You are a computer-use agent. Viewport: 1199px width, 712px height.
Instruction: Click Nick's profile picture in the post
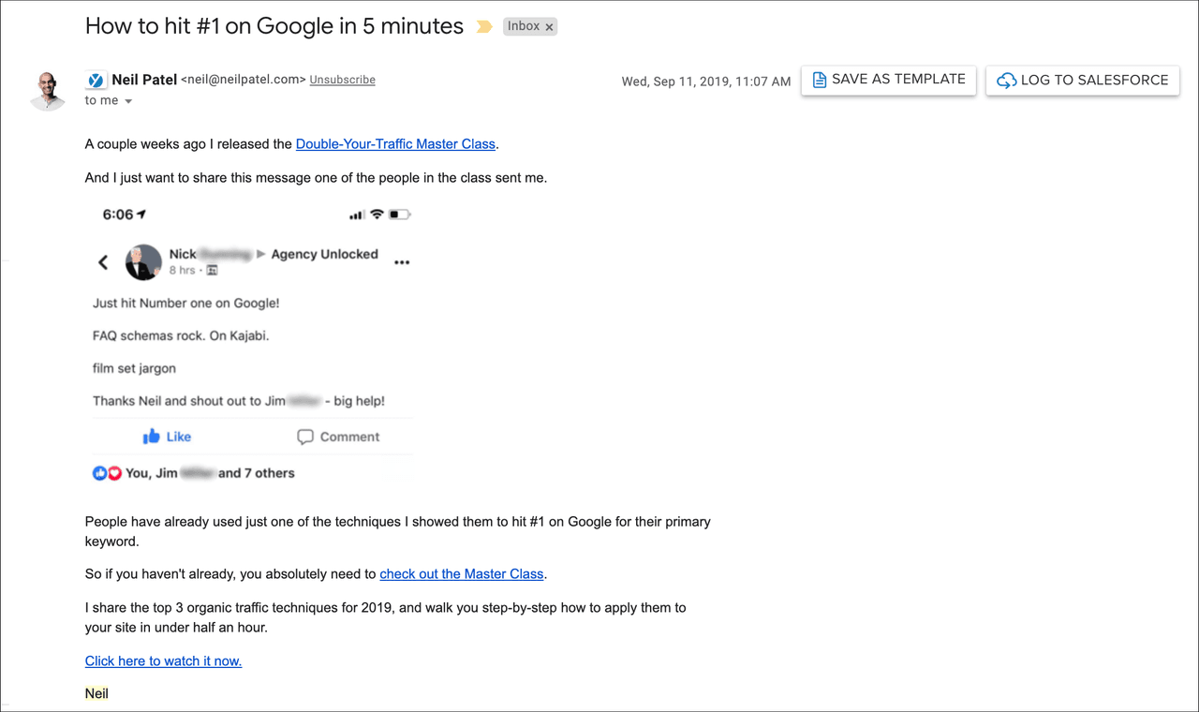[x=143, y=262]
